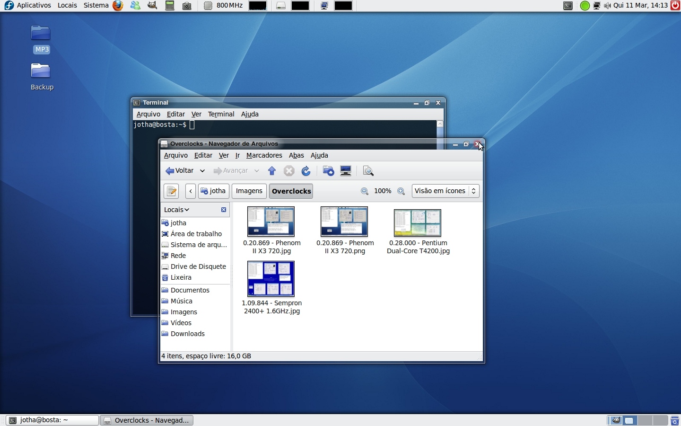Open Marcadores menu in file browser
Image resolution: width=681 pixels, height=426 pixels.
pyautogui.click(x=264, y=156)
